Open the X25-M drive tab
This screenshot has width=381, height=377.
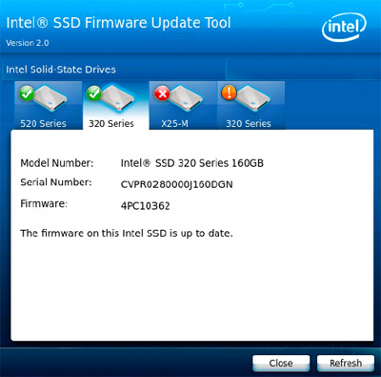click(x=183, y=105)
